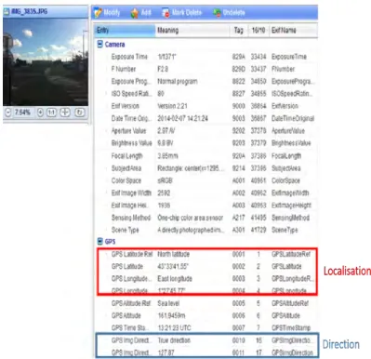Select the Aperture Value row
The width and height of the screenshot is (371, 359).
point(206,131)
